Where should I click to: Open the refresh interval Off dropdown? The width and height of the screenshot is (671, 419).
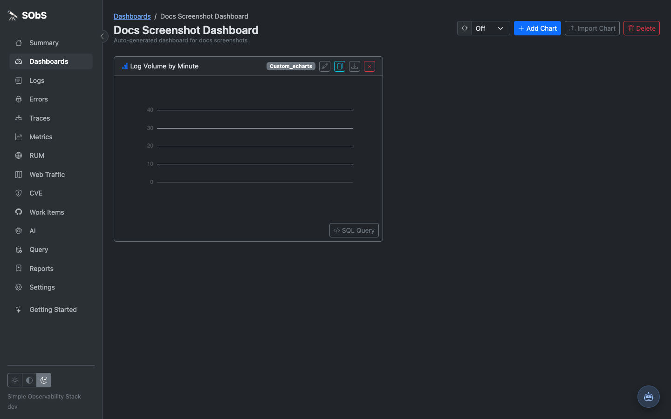pyautogui.click(x=491, y=28)
